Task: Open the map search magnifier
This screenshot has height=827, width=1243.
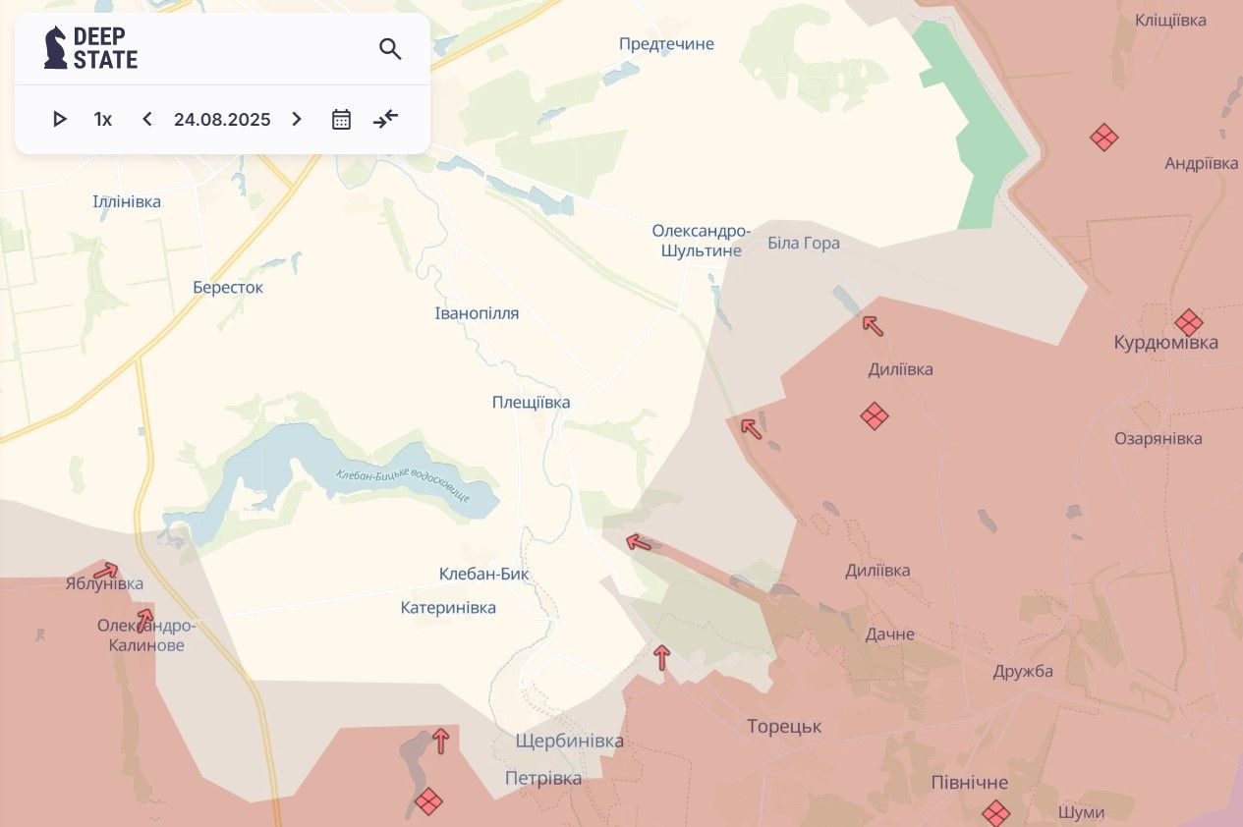Action: (x=390, y=49)
